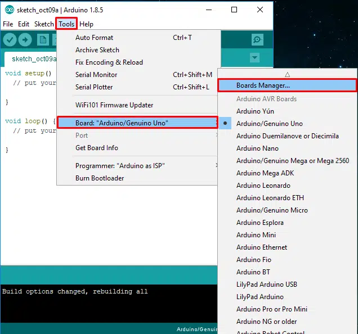
Task: Close the Arduino window
Action: point(260,10)
